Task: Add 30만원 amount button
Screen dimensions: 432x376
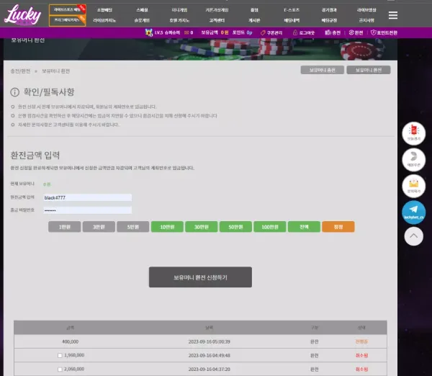Action: (x=202, y=227)
